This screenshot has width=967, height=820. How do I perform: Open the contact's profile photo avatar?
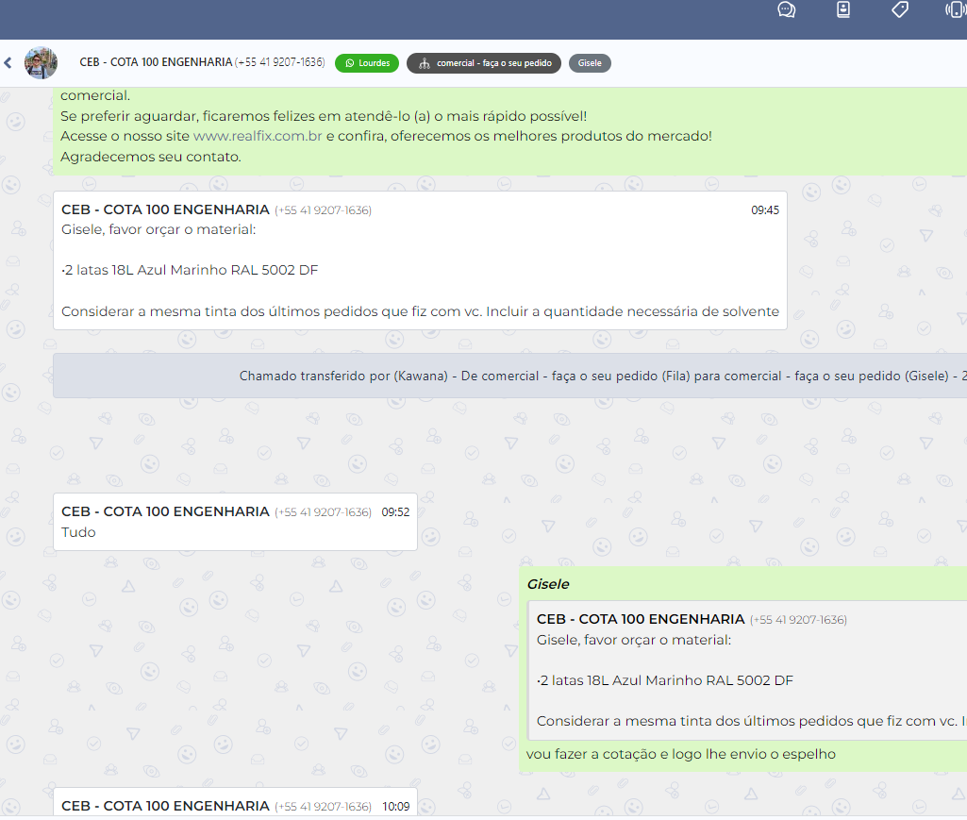41,63
